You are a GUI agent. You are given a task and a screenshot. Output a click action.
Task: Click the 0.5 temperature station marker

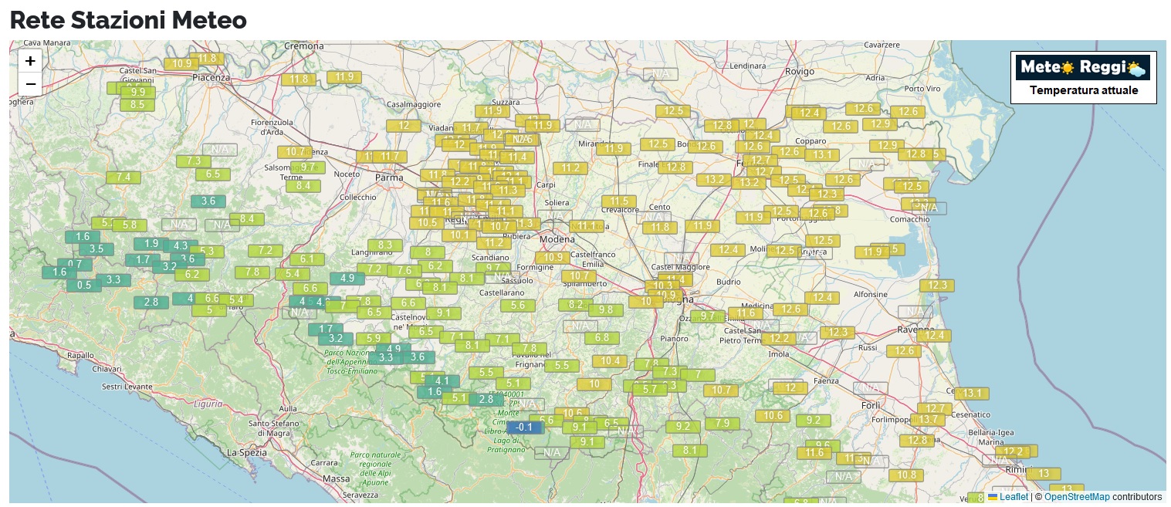pyautogui.click(x=84, y=286)
